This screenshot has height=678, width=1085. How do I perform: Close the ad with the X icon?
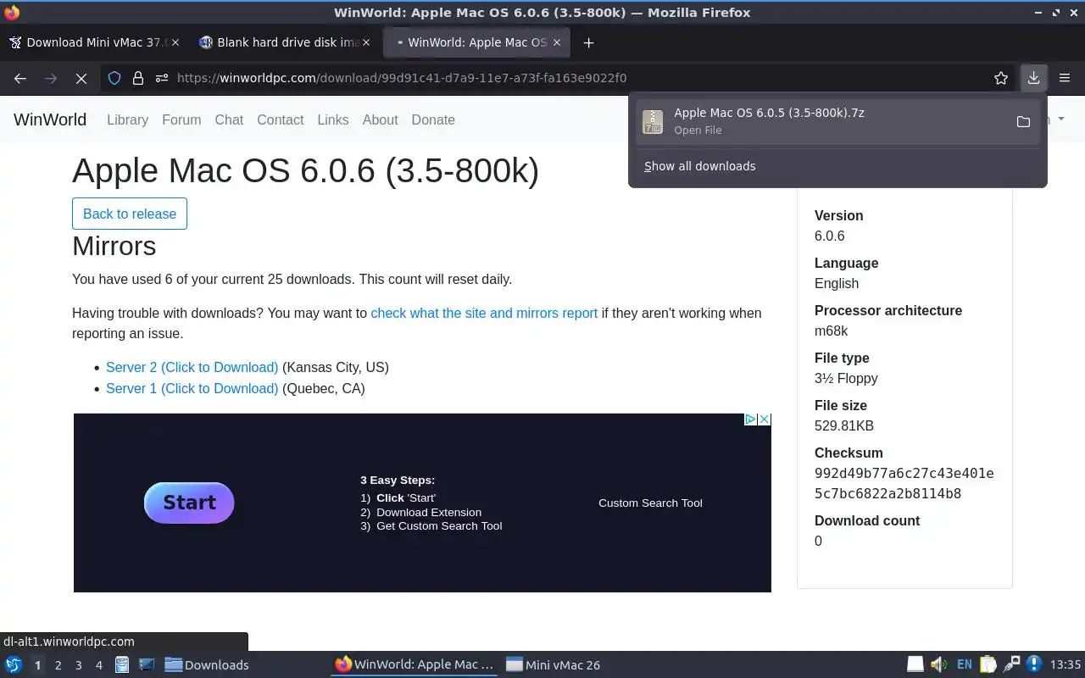764,420
